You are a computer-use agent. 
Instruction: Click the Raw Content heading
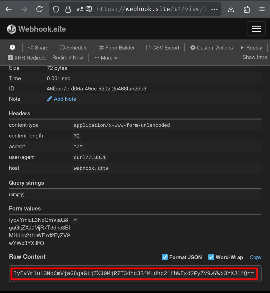(x=27, y=257)
